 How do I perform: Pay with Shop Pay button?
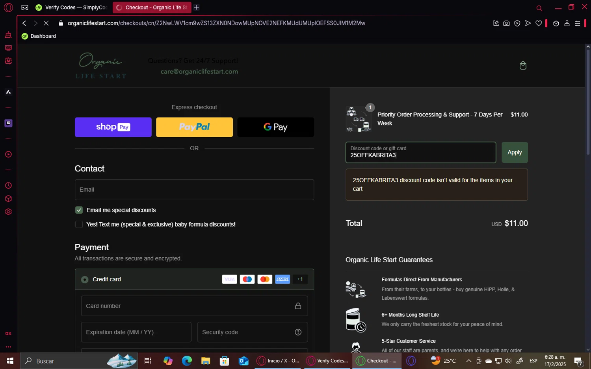point(113,127)
